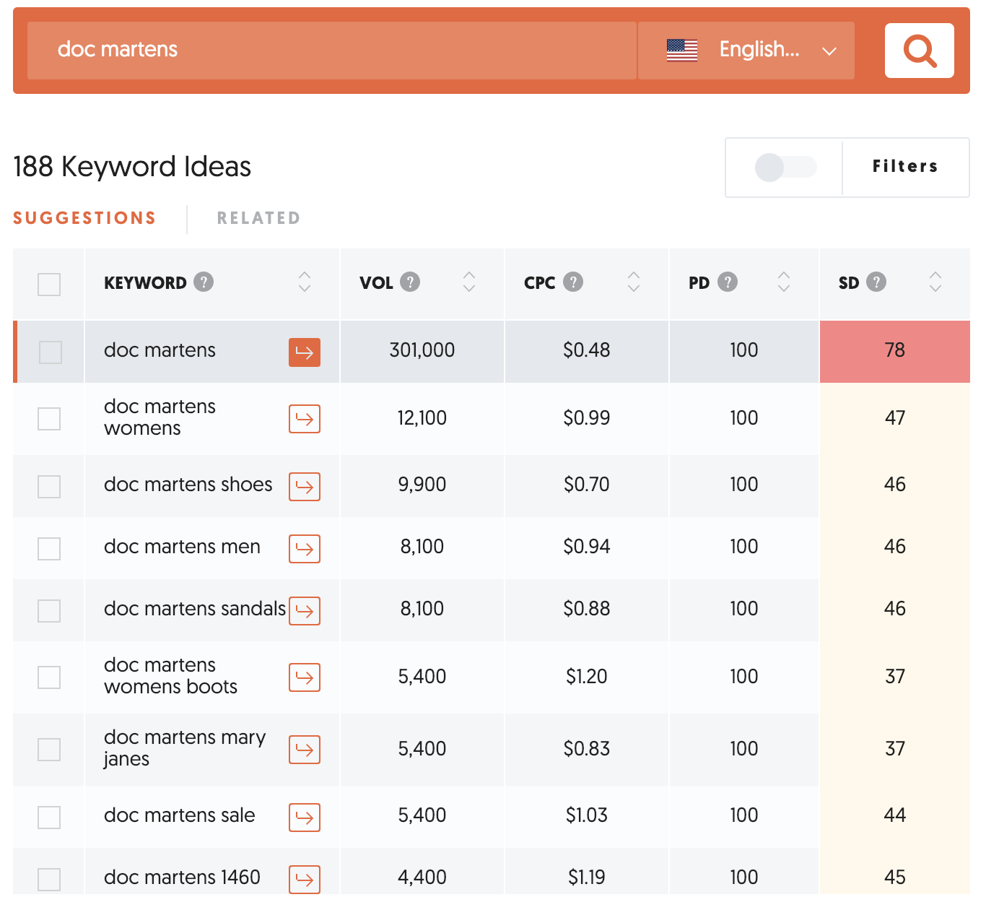Select the 9,900 volume cell
Viewport: 986px width, 910px height.
coord(422,485)
